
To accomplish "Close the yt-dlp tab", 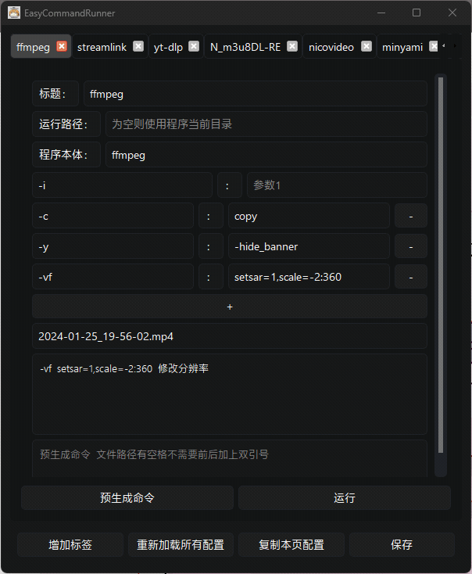I will tap(194, 46).
